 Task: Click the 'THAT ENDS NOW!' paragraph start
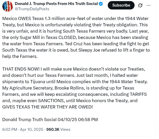click(x=21, y=69)
